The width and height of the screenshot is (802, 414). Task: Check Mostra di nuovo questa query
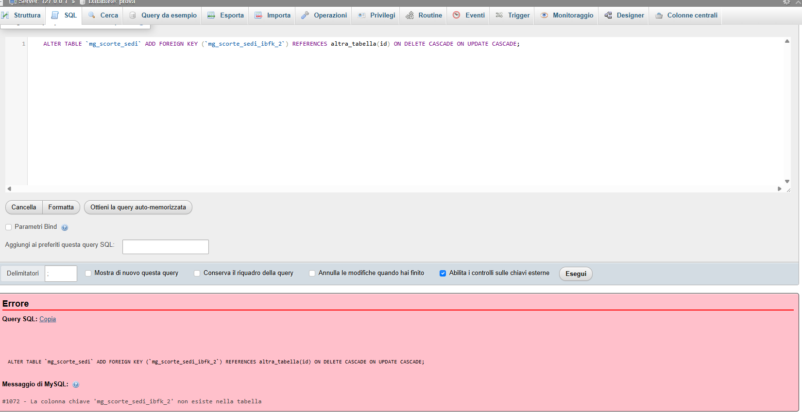pyautogui.click(x=88, y=274)
